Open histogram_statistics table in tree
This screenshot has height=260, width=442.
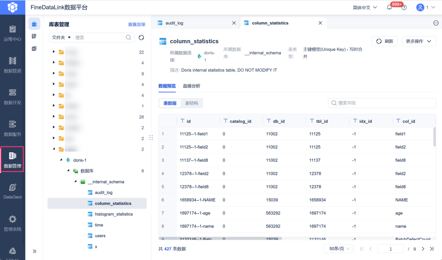click(114, 214)
